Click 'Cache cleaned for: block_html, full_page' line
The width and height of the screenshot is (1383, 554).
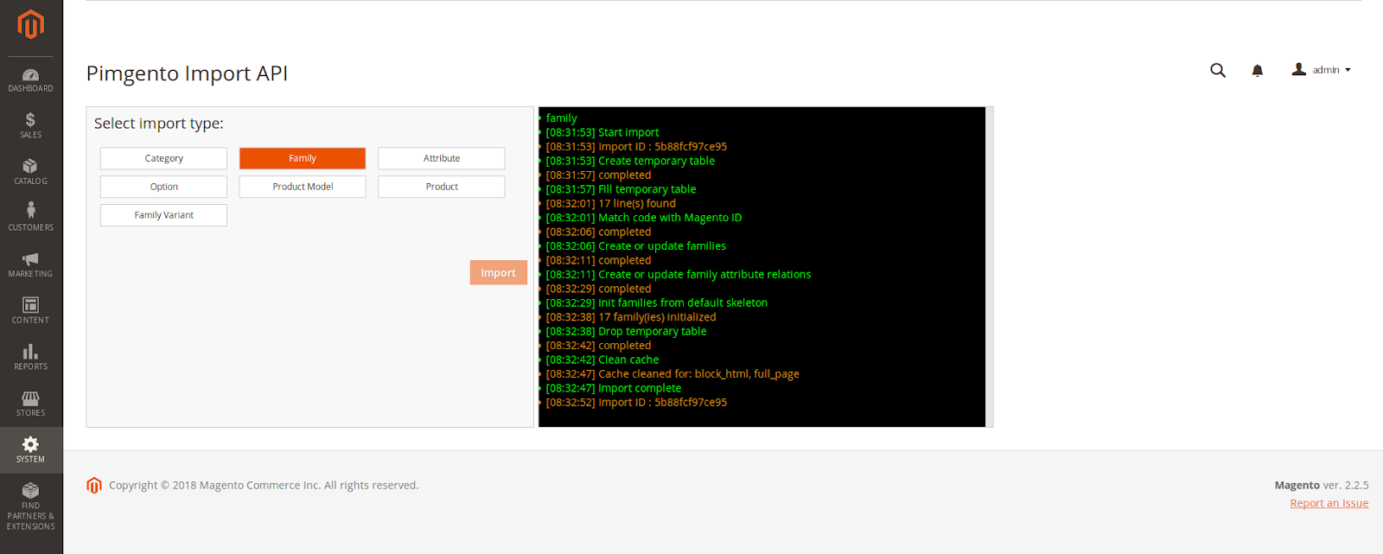click(672, 374)
